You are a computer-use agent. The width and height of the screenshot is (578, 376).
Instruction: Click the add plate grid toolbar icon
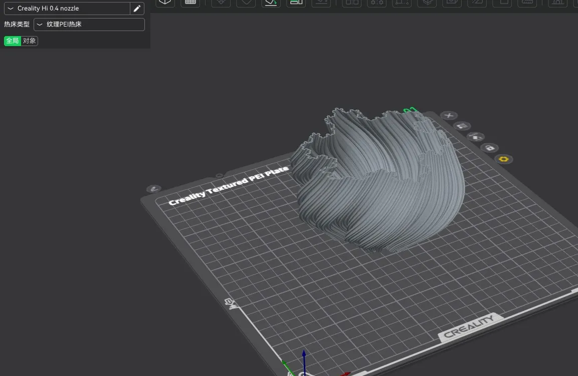pyautogui.click(x=190, y=2)
